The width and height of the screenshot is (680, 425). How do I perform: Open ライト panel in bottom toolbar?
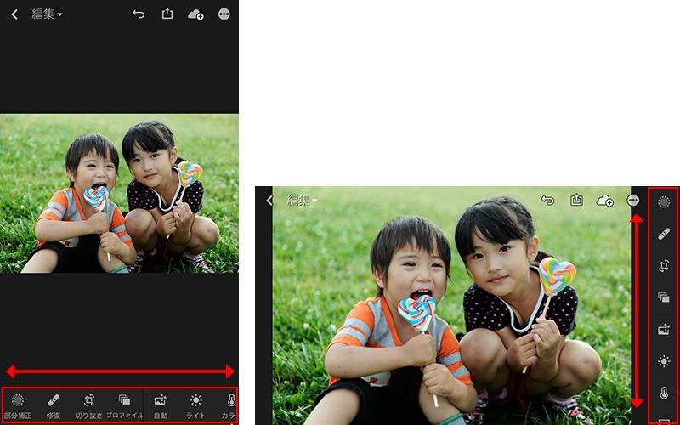[195, 406]
